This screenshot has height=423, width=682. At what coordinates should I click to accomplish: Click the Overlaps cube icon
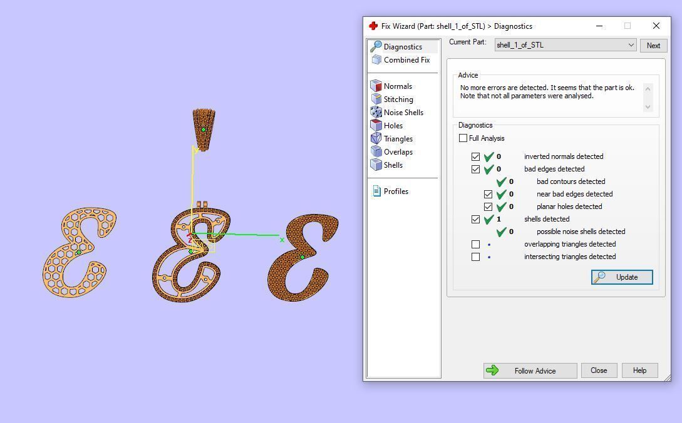tap(376, 151)
